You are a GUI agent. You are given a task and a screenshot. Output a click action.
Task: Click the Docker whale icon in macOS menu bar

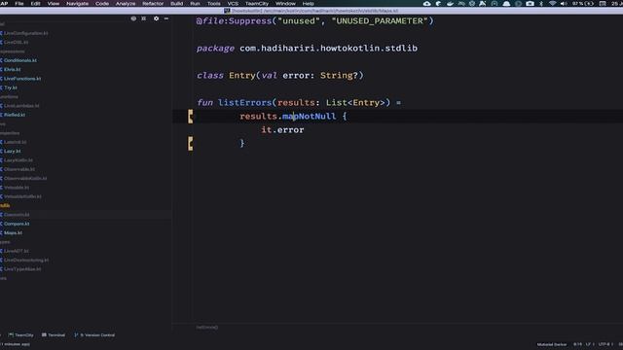click(x=450, y=4)
